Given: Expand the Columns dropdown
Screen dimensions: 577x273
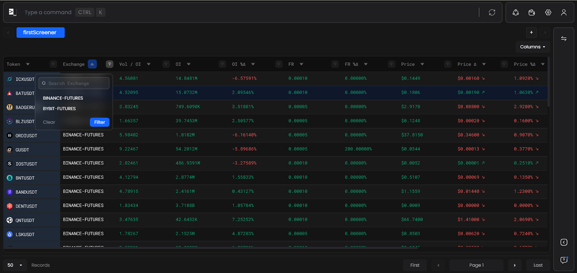Looking at the screenshot, I should click(x=533, y=47).
